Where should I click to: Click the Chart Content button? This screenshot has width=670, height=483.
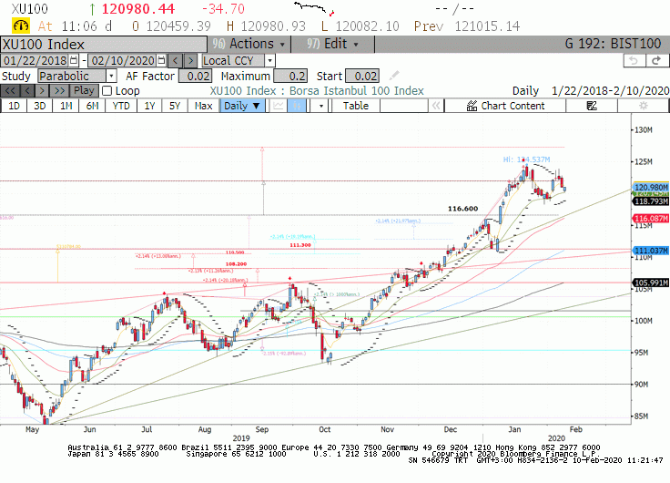point(505,106)
